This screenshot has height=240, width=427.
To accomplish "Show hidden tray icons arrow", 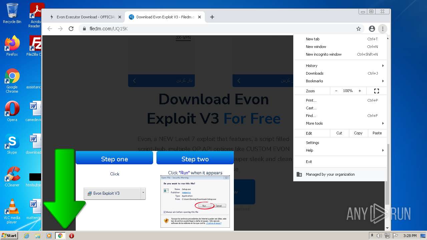I will coord(372,236).
